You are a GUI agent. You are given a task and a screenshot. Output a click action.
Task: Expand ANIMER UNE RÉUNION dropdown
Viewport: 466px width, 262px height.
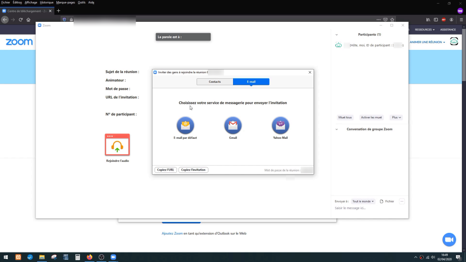click(x=427, y=42)
